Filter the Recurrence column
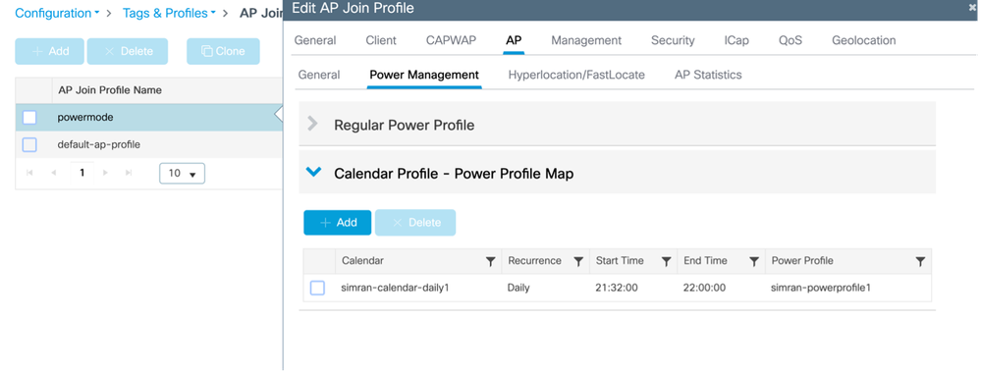Image resolution: width=981 pixels, height=372 pixels. point(578,261)
